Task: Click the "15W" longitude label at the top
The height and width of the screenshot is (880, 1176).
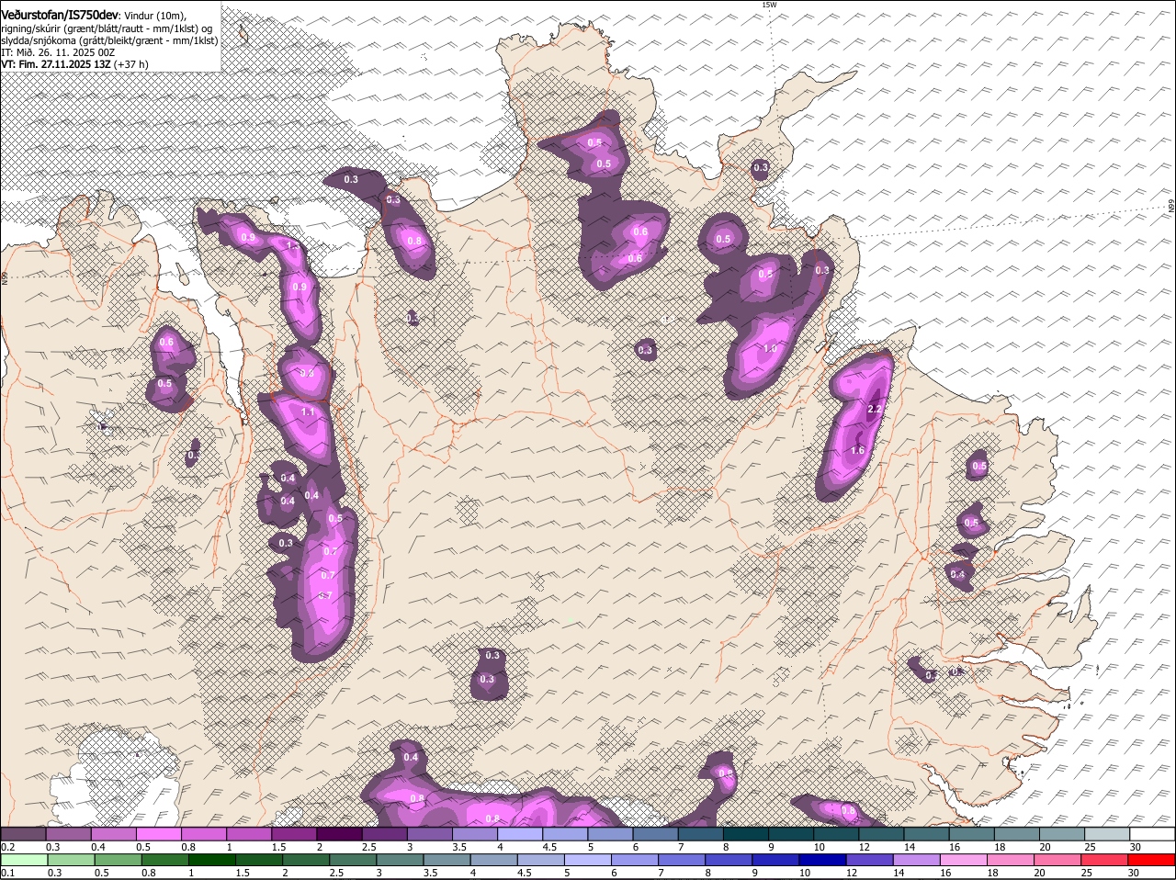Action: [x=769, y=5]
